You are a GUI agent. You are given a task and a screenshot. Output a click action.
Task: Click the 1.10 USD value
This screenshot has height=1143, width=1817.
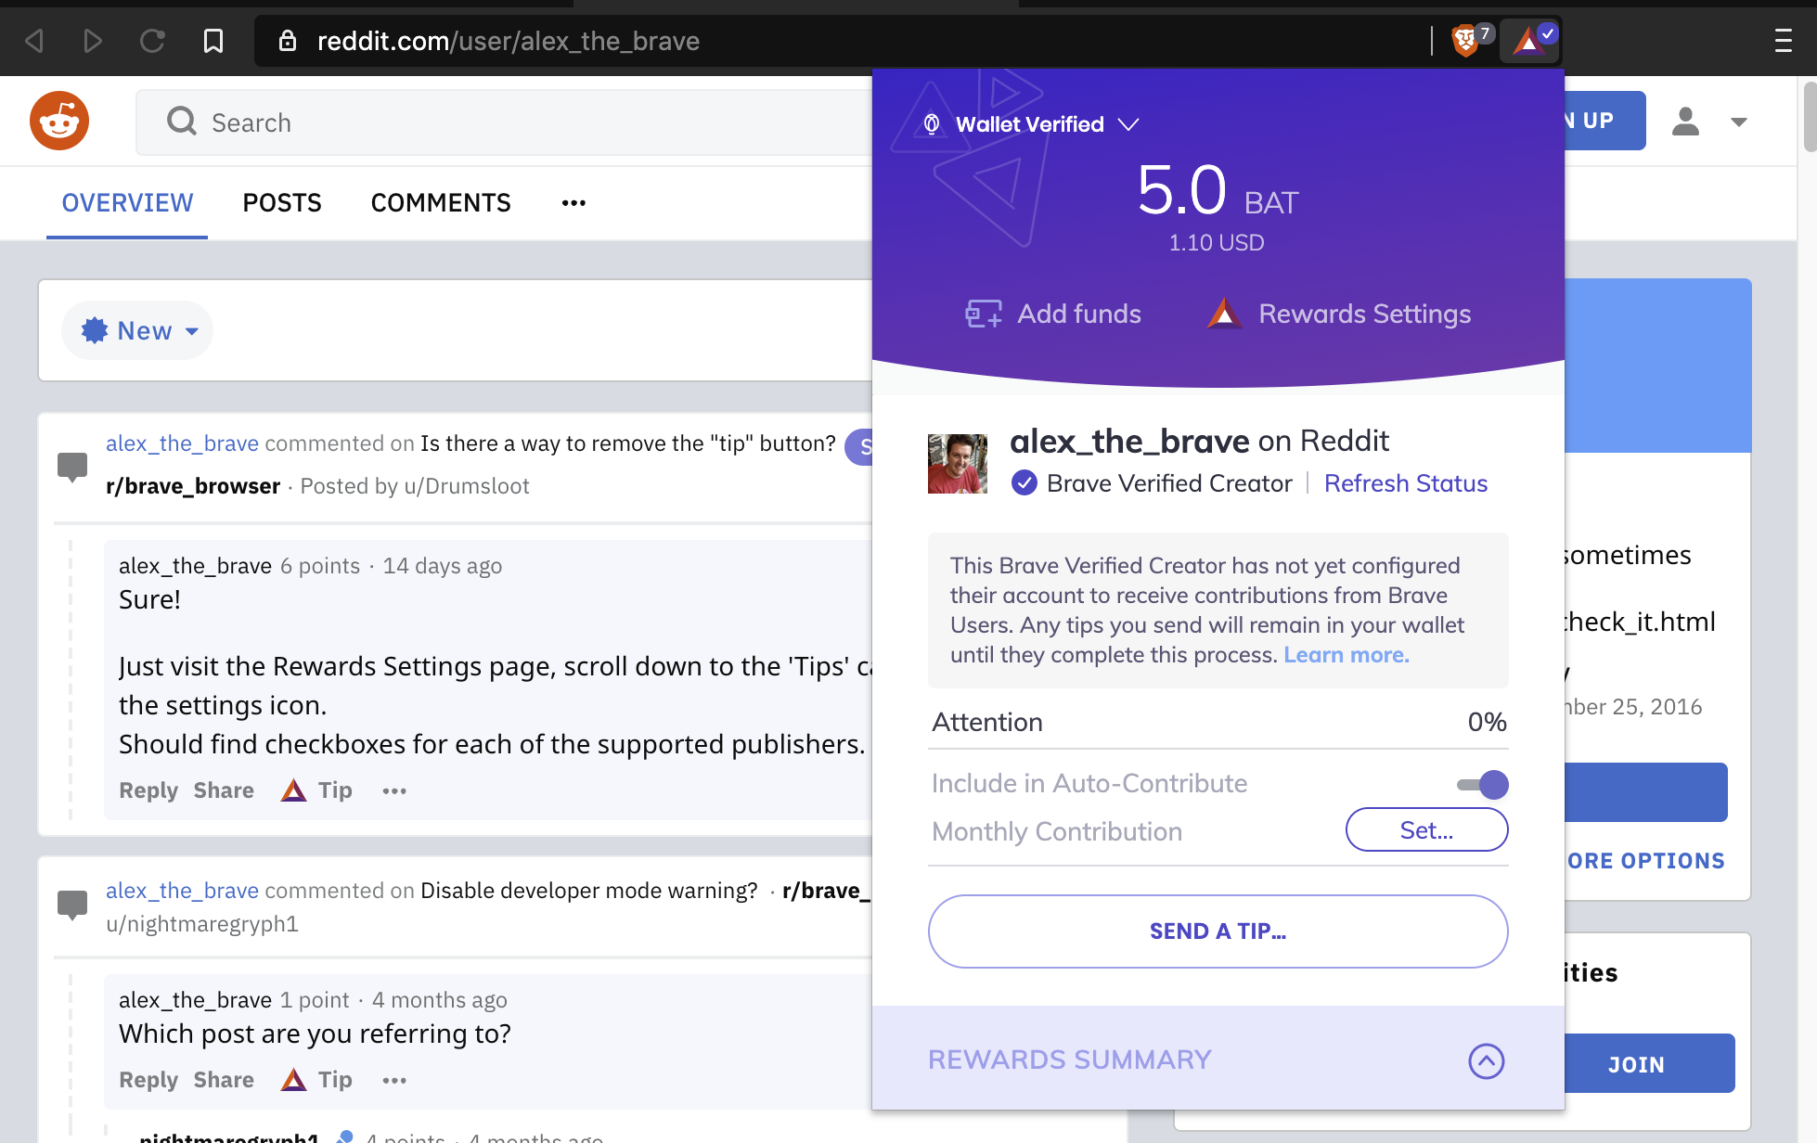tap(1217, 243)
